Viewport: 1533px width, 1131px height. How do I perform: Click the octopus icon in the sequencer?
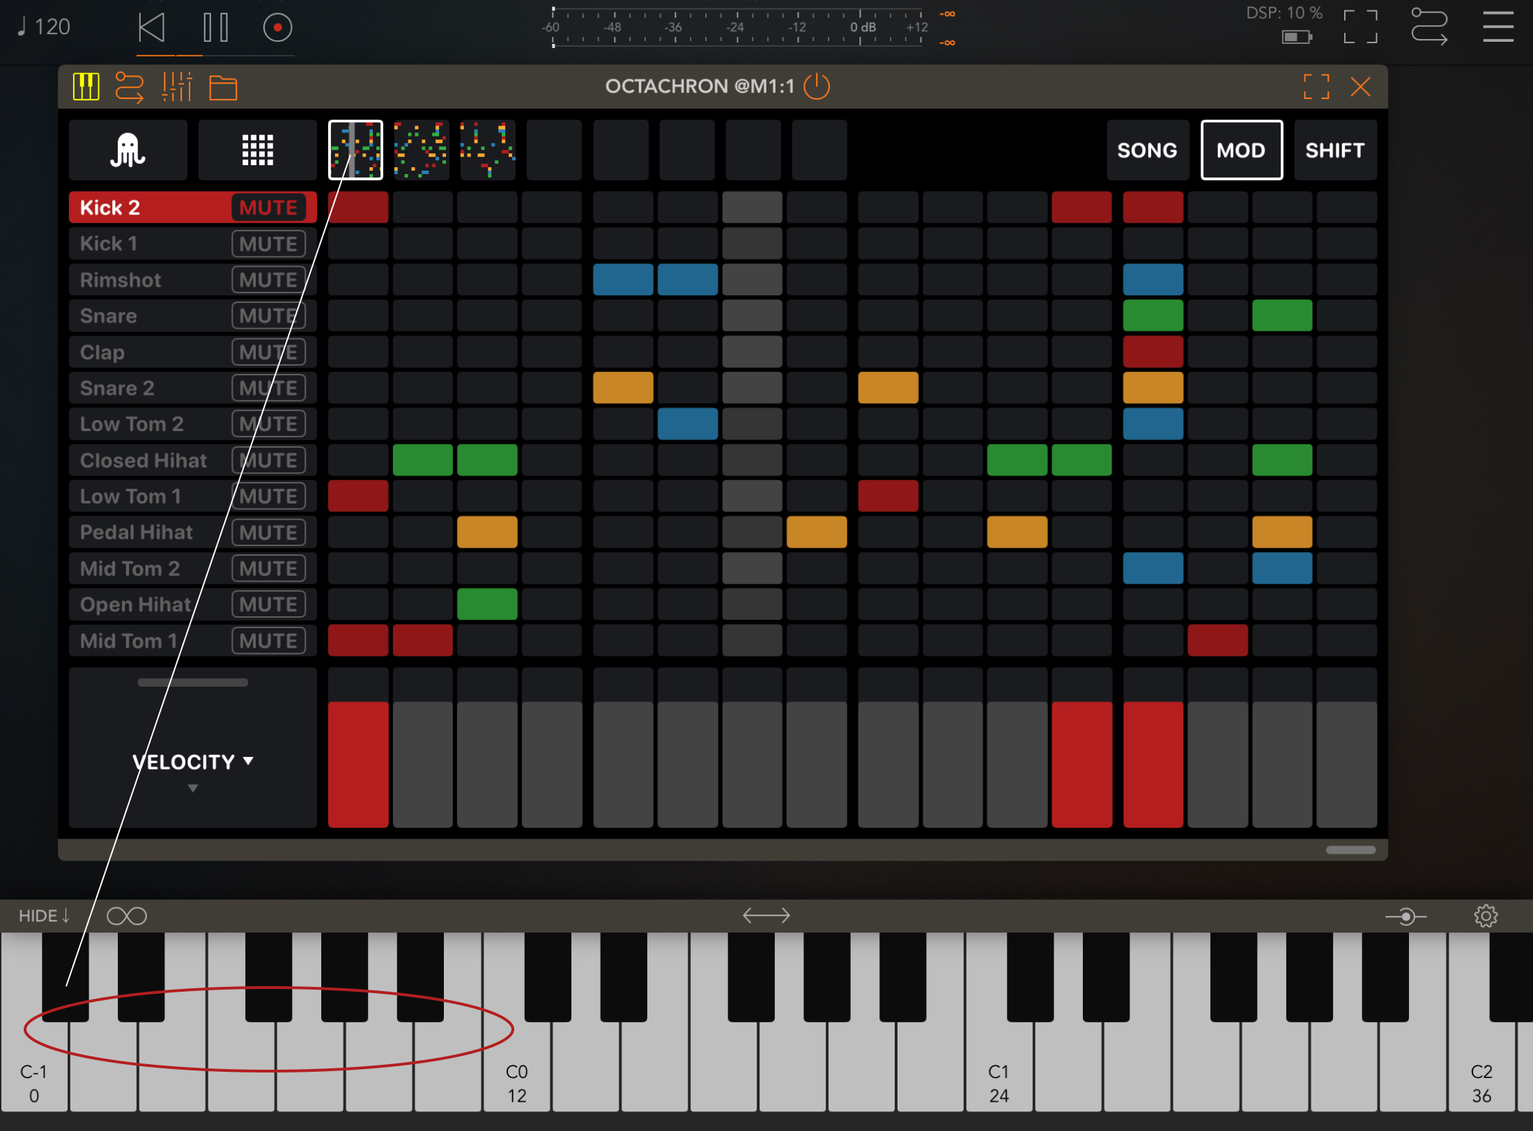tap(128, 150)
